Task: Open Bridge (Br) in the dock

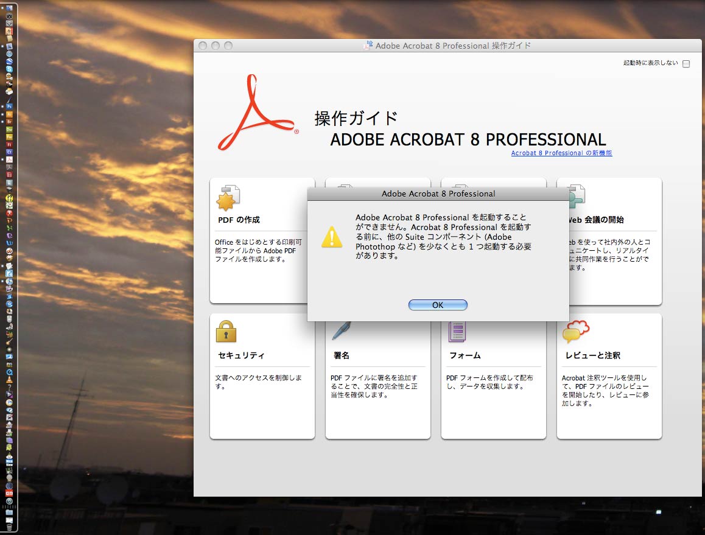Action: (9, 122)
